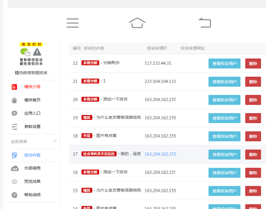Click the 社会事件类不实信息 tag
The image size is (269, 209).
tap(99, 154)
